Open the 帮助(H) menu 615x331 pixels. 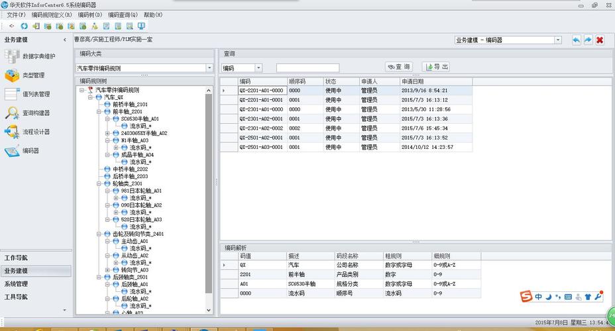click(x=153, y=15)
